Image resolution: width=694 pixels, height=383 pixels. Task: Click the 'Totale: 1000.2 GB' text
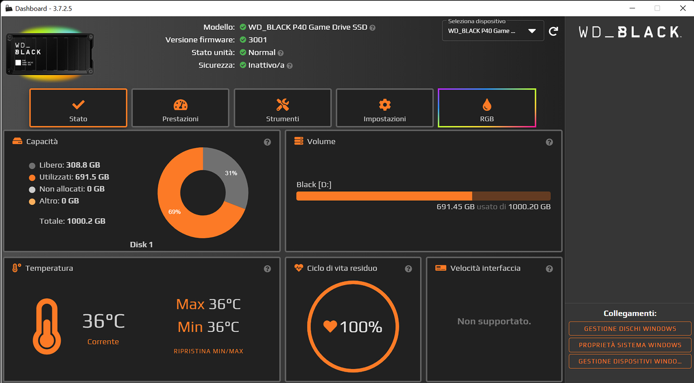coord(72,221)
